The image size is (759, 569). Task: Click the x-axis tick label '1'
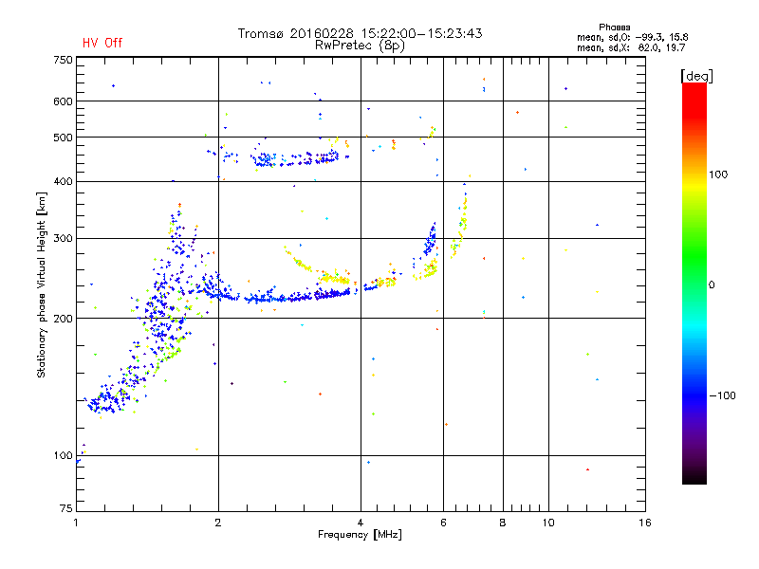[x=76, y=523]
